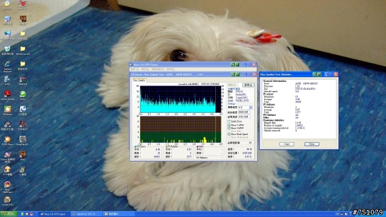Click the Copy button in Statistics dialog
The height and width of the screenshot is (217, 386).
[x=286, y=144]
